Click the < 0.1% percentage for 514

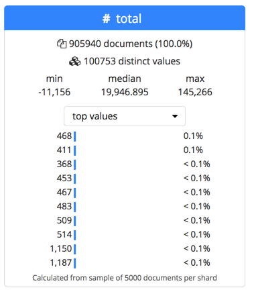coord(197,235)
